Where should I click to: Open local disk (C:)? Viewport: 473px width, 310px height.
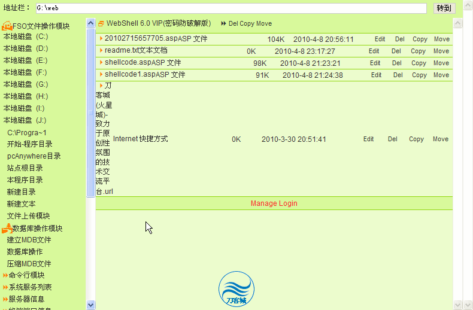pos(26,37)
